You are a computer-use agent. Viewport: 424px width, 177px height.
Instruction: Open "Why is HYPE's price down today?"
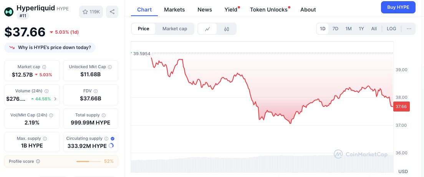coord(50,48)
